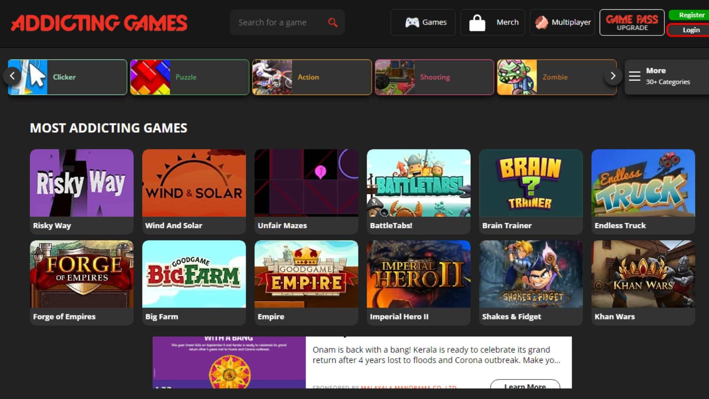709x399 pixels.
Task: Click the purple Onam ad image
Action: point(229,362)
